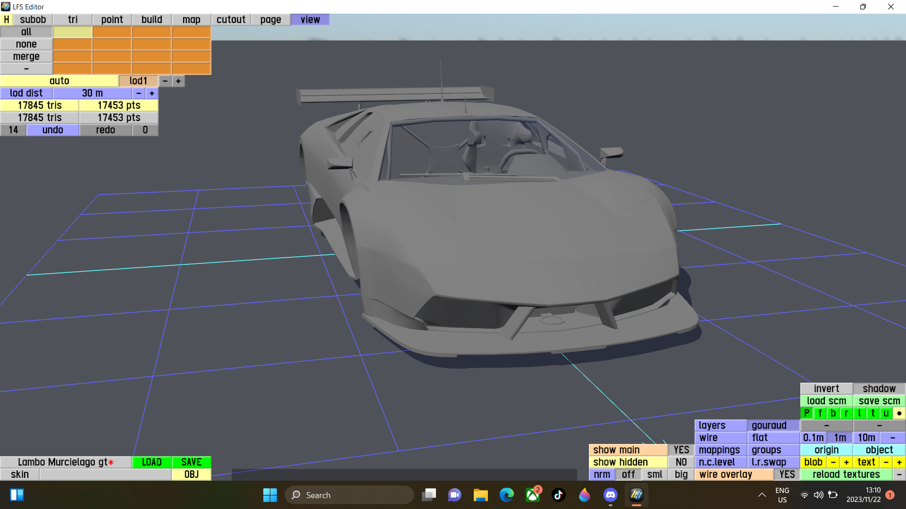Screen dimensions: 906x509
Task: Click the yellow H button at top-left
Action: click(x=6, y=19)
